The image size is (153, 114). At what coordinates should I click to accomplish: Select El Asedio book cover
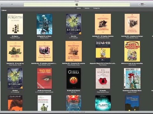103,78
